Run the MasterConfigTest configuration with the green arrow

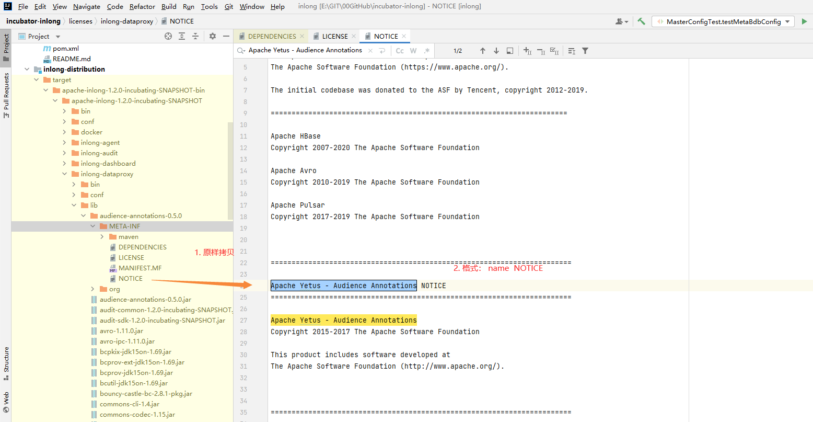(x=804, y=21)
